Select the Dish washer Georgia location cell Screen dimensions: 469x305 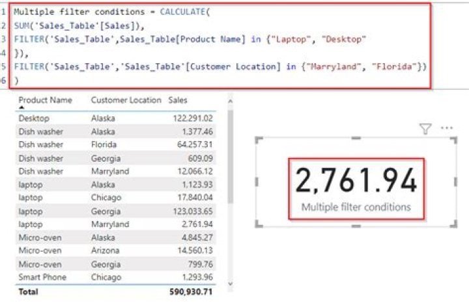tap(106, 158)
